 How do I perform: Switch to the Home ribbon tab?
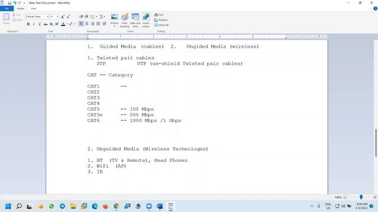[x=21, y=8]
